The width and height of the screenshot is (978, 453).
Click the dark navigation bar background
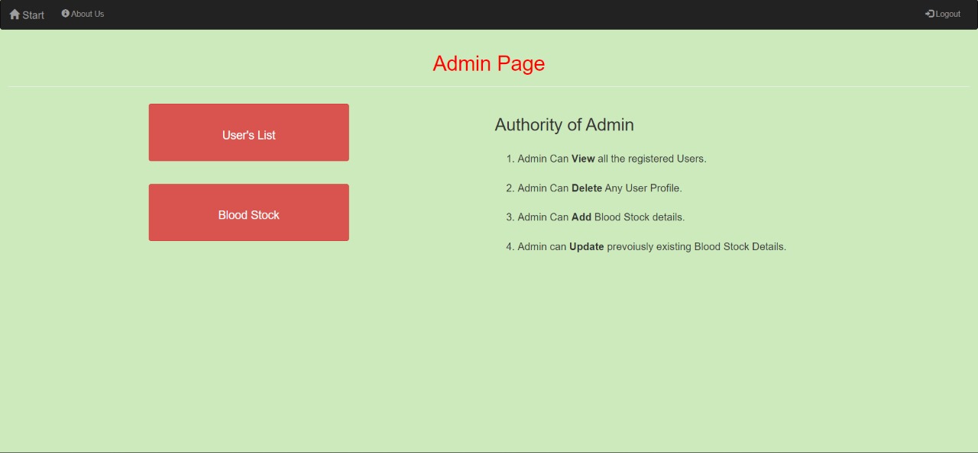pyautogui.click(x=489, y=14)
